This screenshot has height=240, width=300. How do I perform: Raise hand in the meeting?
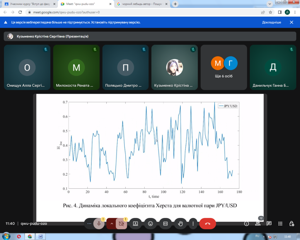[x=180, y=224]
